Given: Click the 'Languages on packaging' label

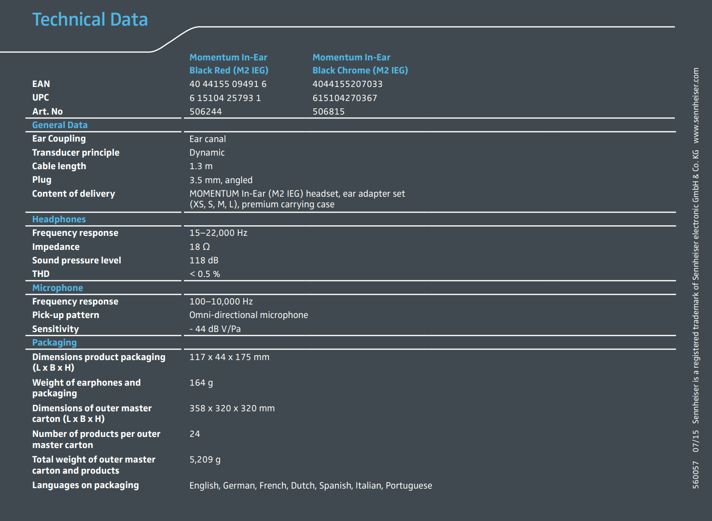Looking at the screenshot, I should [85, 485].
